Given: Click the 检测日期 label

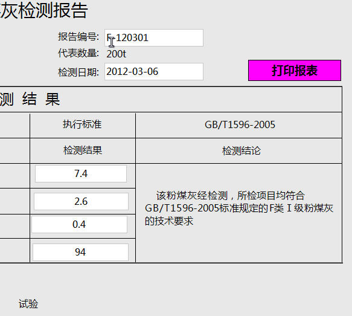Looking at the screenshot, I should pos(78,73).
